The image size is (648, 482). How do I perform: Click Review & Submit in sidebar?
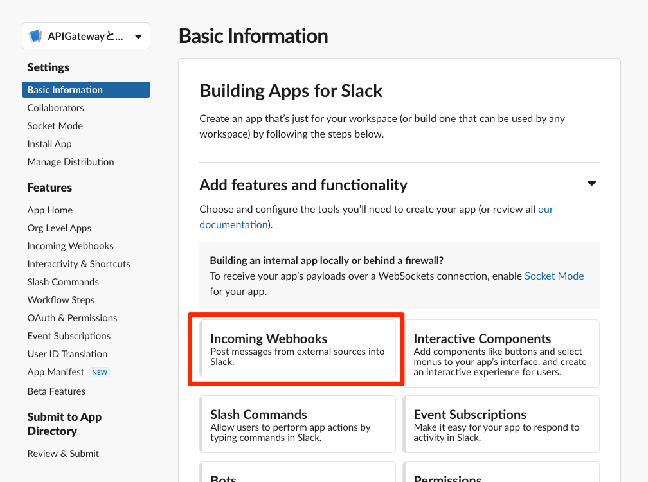click(x=63, y=454)
